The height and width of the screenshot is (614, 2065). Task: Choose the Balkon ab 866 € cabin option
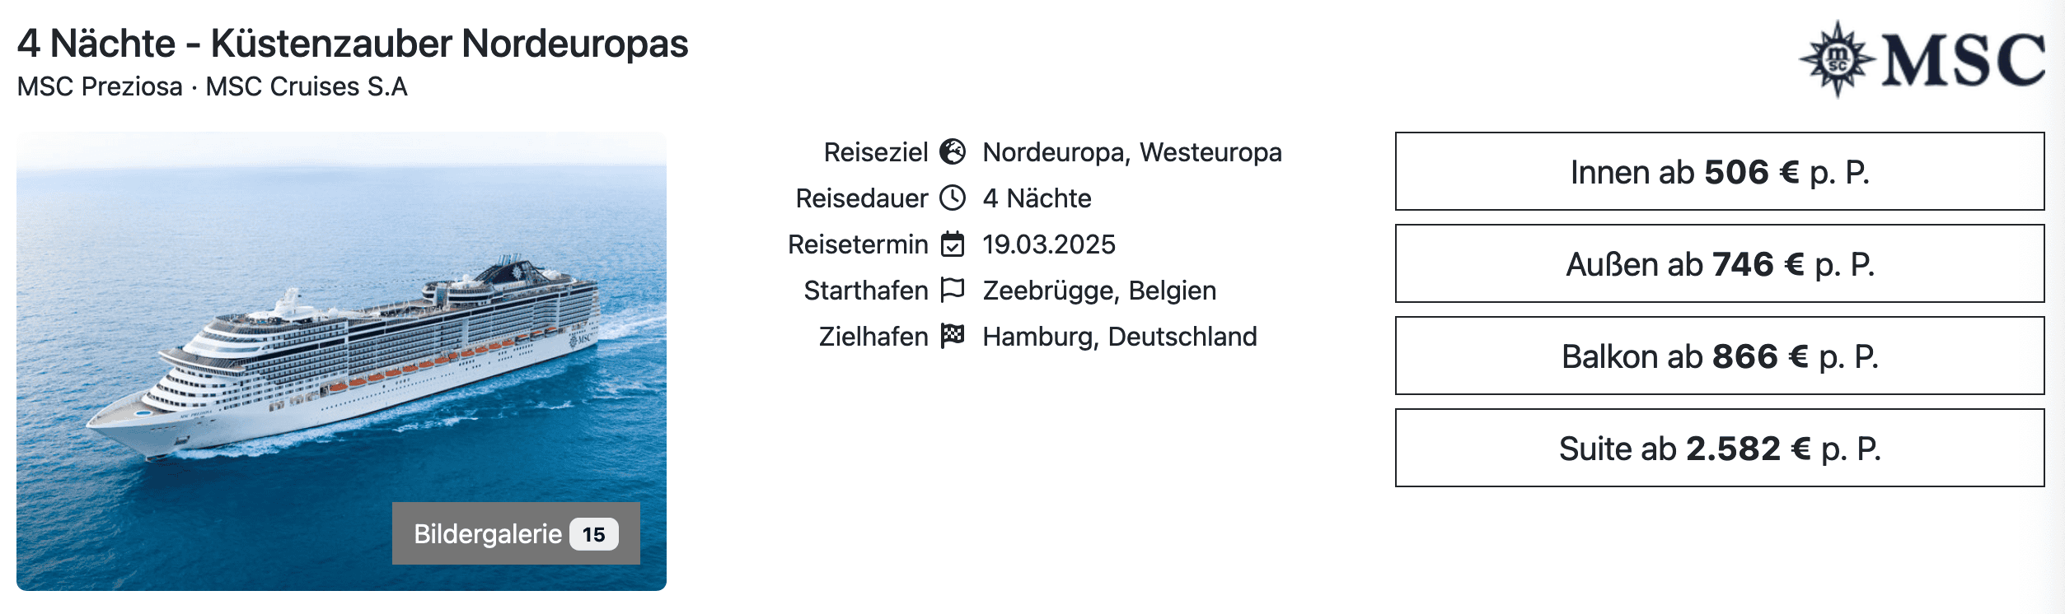click(x=1719, y=356)
